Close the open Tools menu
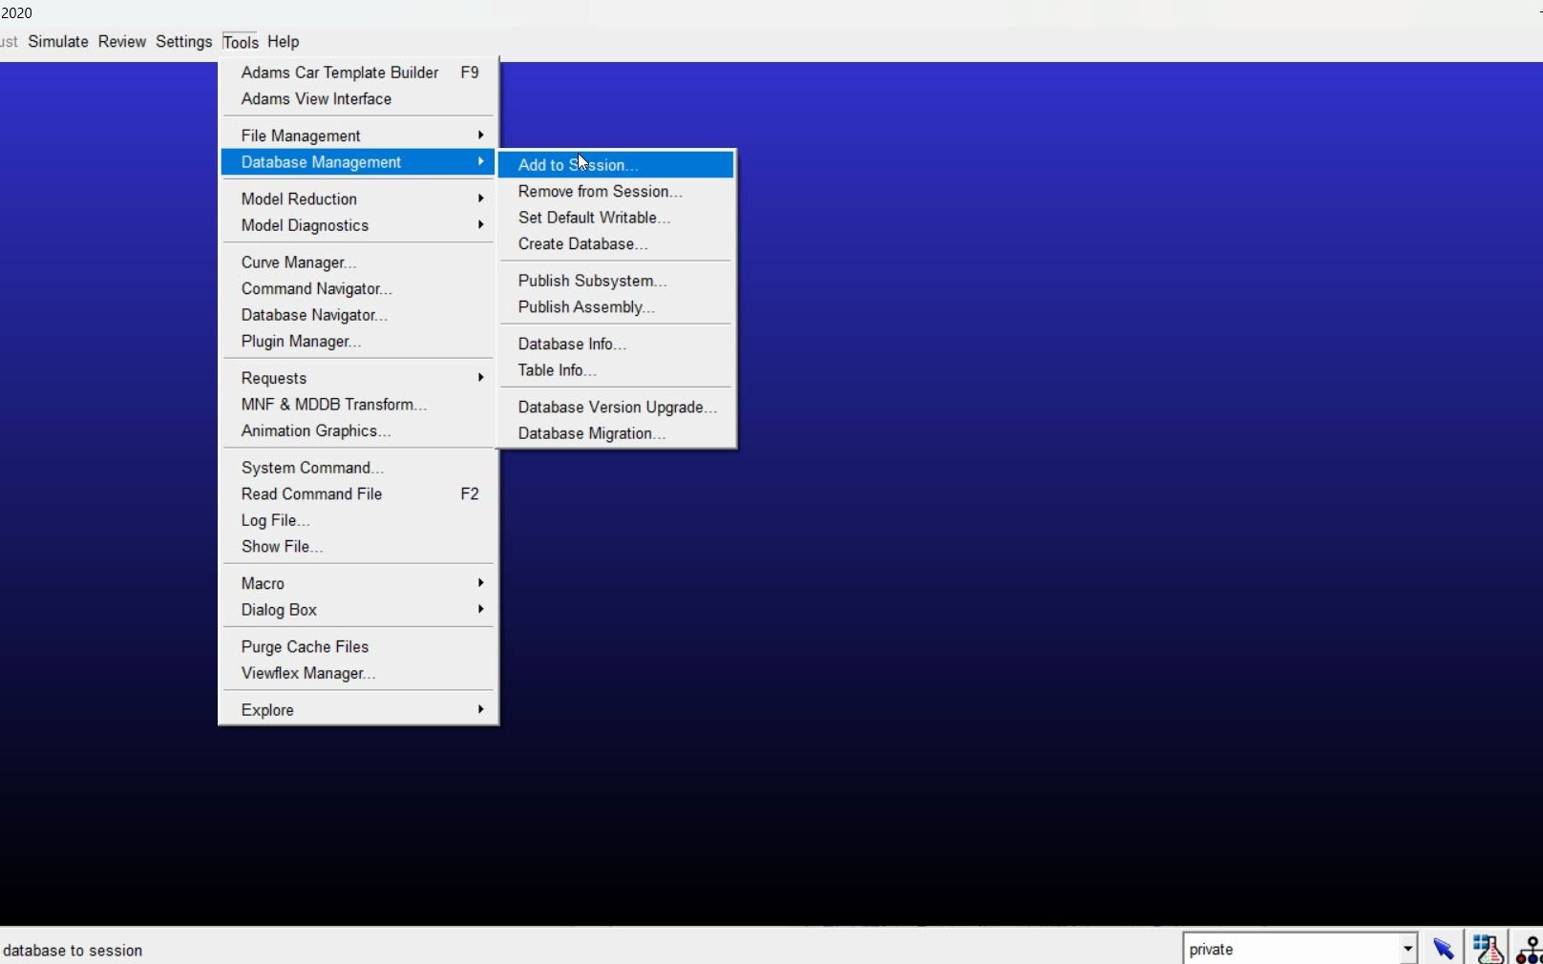The width and height of the screenshot is (1543, 964). pos(241,42)
